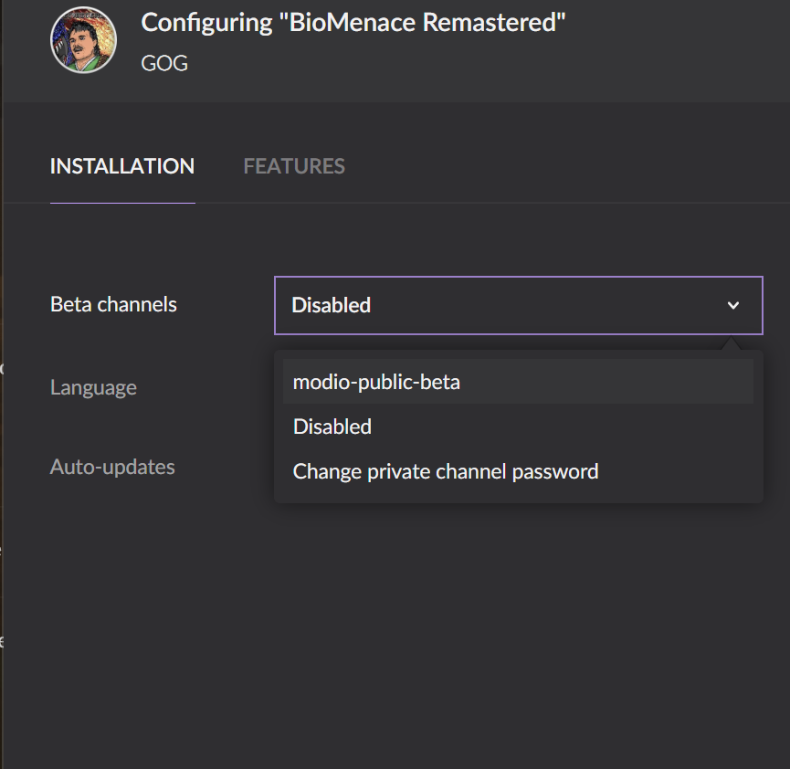This screenshot has width=790, height=769.
Task: Click the Beta channels setting label
Action: coord(113,305)
